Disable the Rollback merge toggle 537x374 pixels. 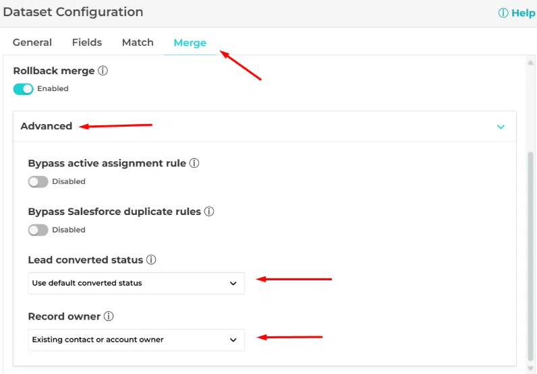pyautogui.click(x=24, y=89)
